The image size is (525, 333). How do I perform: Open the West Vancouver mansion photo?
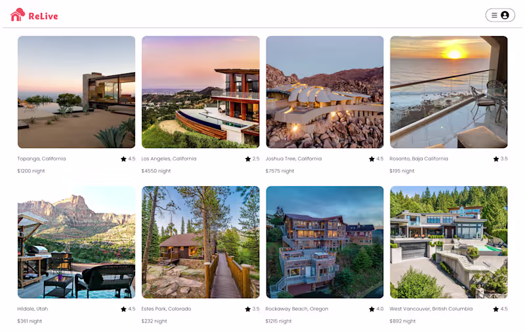tap(449, 242)
